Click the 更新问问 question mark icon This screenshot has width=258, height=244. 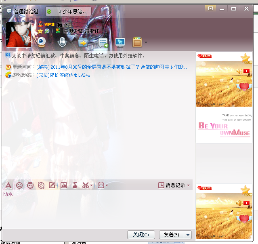coord(8,67)
